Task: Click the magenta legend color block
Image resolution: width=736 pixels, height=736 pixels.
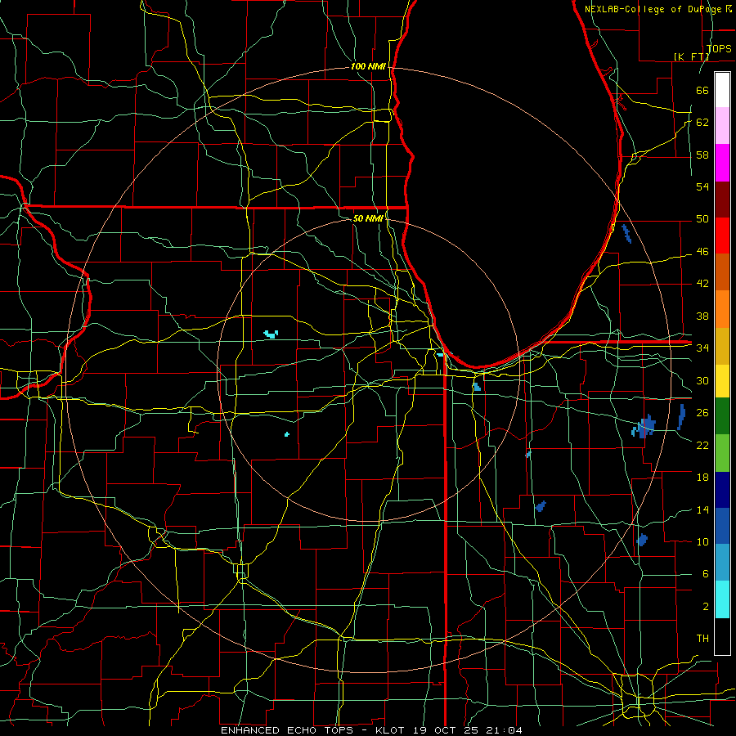Action: (722, 163)
